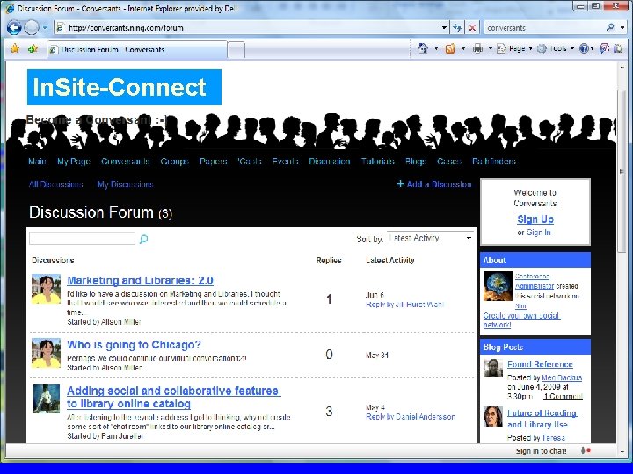Open Future of Reading and Library Use post

542,419
